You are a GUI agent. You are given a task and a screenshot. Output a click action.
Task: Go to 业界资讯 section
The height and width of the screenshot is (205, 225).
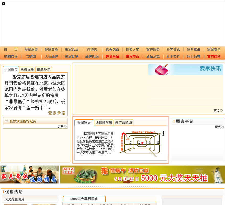coord(173,50)
